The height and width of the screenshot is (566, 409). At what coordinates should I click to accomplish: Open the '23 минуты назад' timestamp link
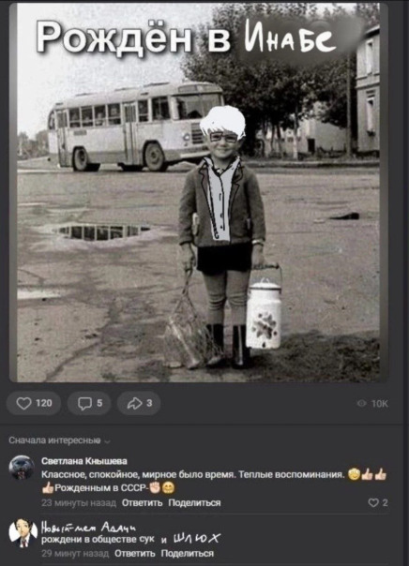tap(79, 503)
